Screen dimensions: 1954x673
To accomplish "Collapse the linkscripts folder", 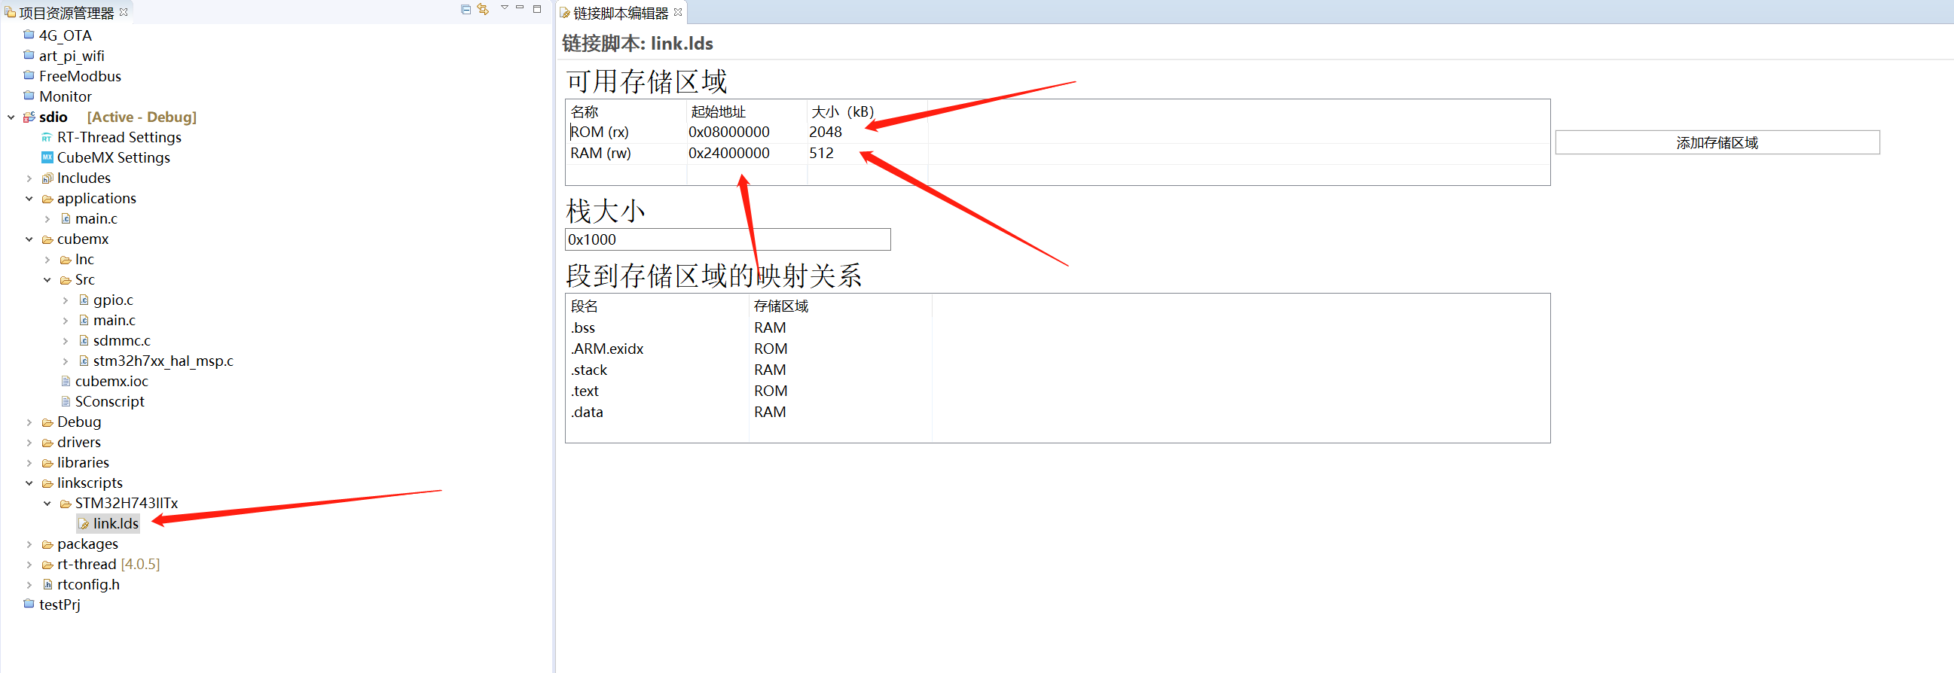I will (x=29, y=483).
